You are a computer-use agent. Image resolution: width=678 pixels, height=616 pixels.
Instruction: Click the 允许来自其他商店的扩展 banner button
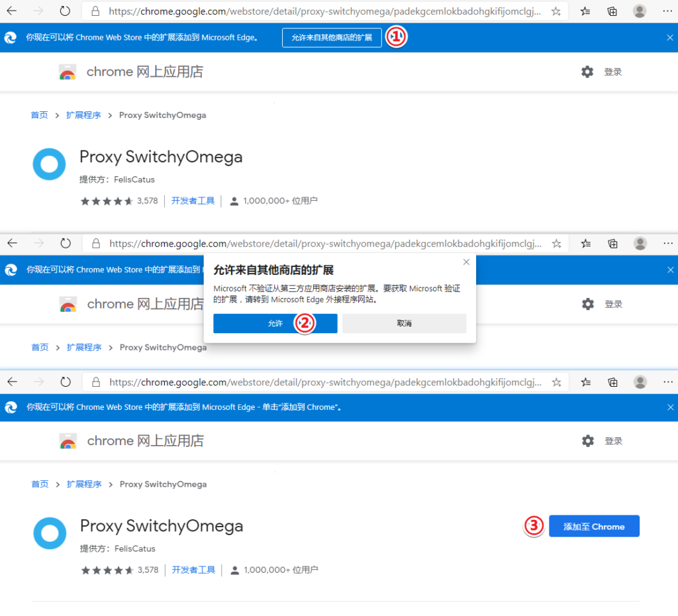point(332,38)
